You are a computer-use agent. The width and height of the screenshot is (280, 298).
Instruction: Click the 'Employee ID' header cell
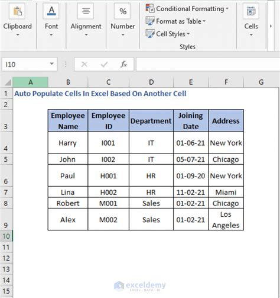(x=109, y=121)
